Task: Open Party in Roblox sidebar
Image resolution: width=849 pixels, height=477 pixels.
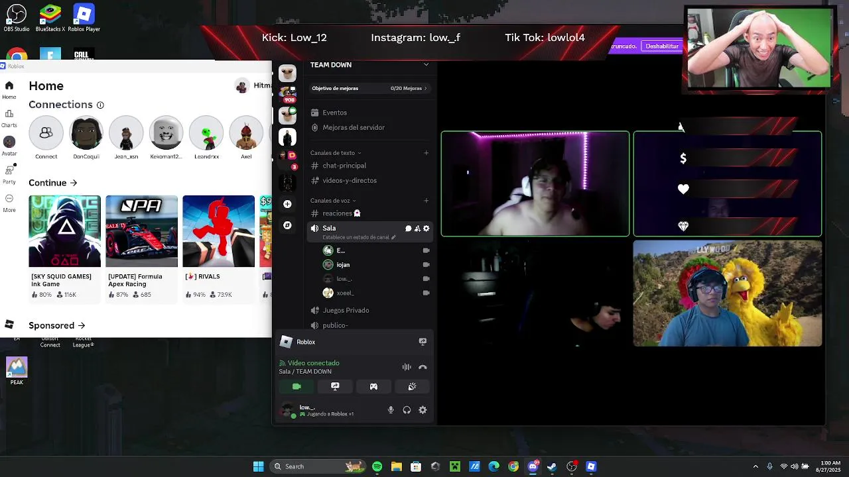Action: [9, 170]
